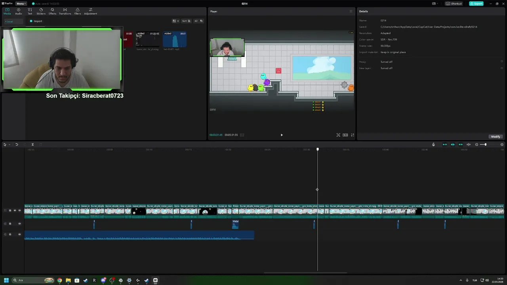Select the fart-83471.mp3 media thumbnail
This screenshot has height=285, width=507.
175,39
